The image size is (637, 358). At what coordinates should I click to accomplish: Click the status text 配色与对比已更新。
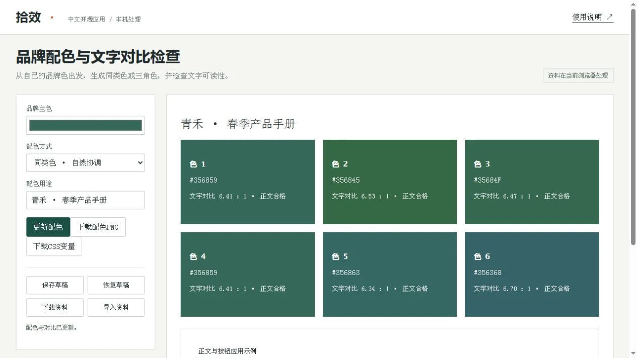pyautogui.click(x=52, y=327)
